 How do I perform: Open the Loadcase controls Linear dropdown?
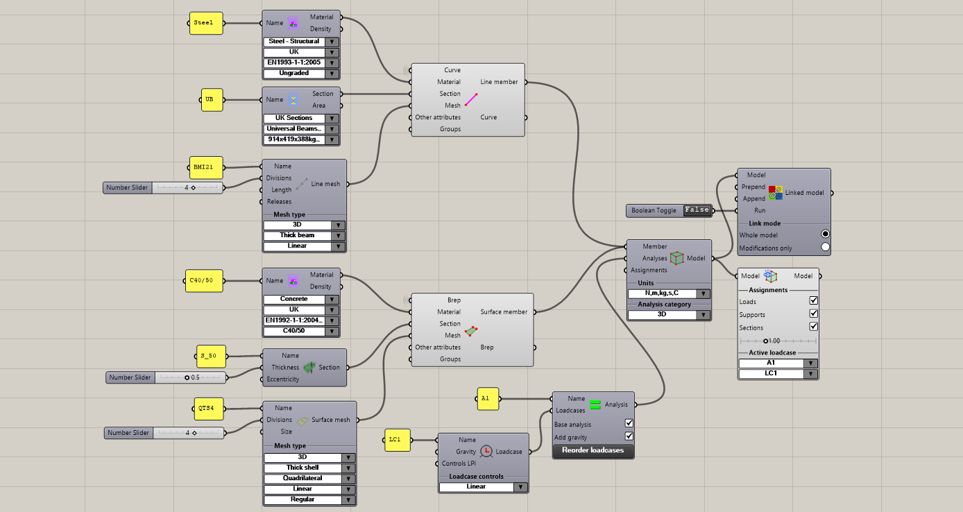[x=484, y=487]
